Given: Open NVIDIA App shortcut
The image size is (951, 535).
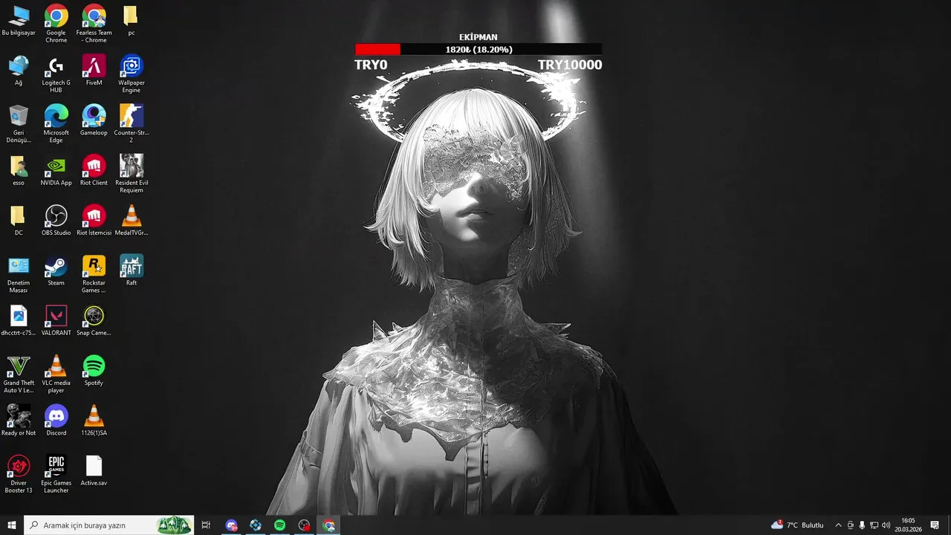Looking at the screenshot, I should tap(56, 171).
